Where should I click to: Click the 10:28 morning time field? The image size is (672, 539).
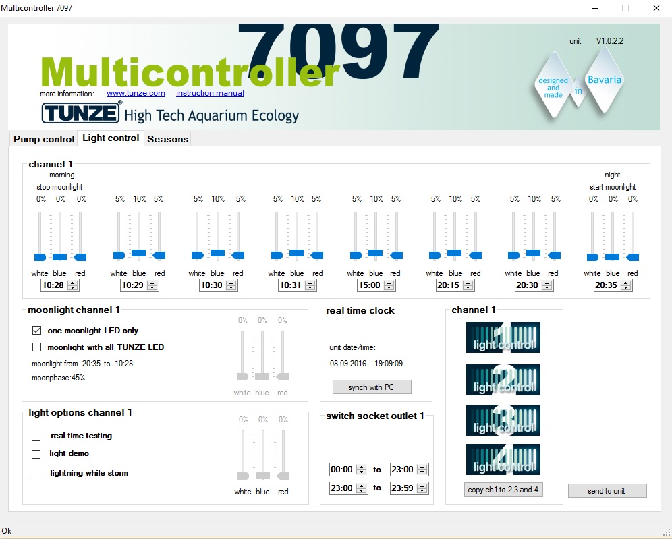coord(59,285)
